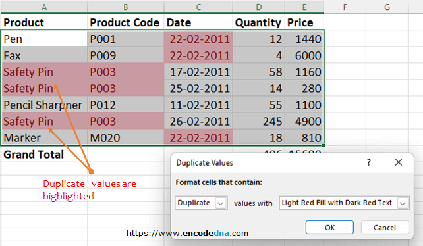Select the Fax cell

44,55
